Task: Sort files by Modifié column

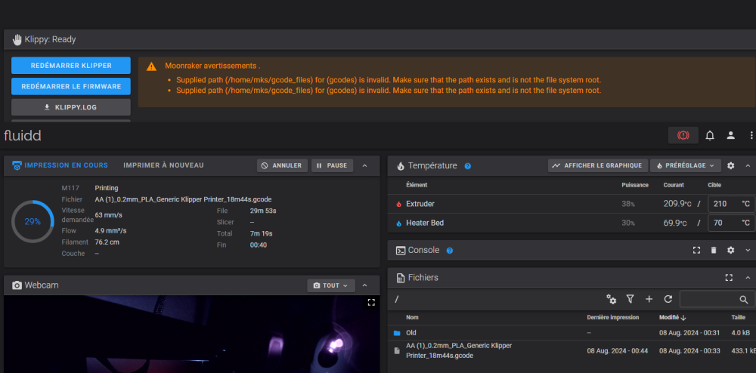Action: (x=671, y=318)
